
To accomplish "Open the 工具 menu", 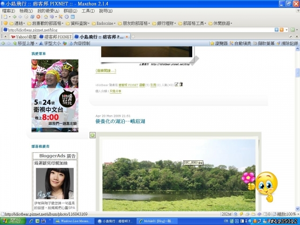I will [88, 11].
